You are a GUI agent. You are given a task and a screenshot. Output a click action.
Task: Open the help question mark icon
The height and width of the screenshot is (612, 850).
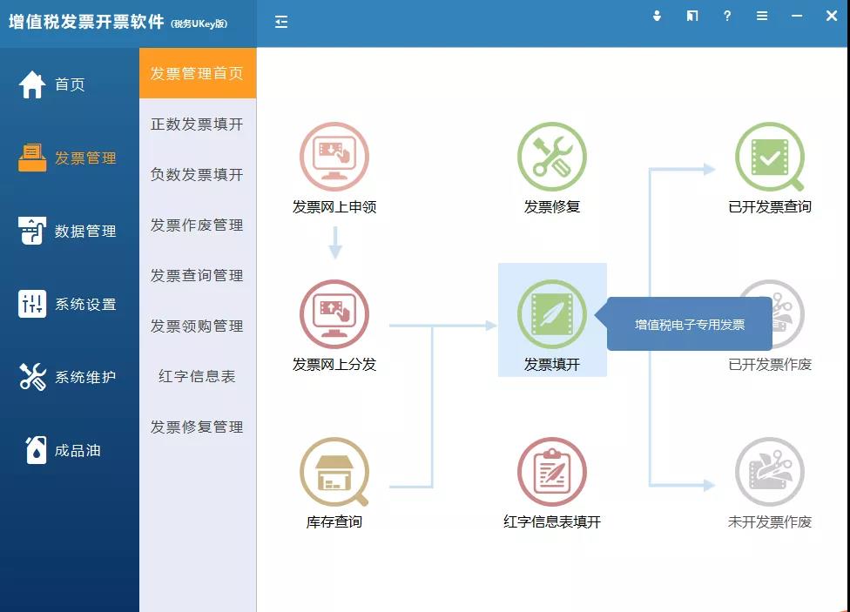[727, 16]
